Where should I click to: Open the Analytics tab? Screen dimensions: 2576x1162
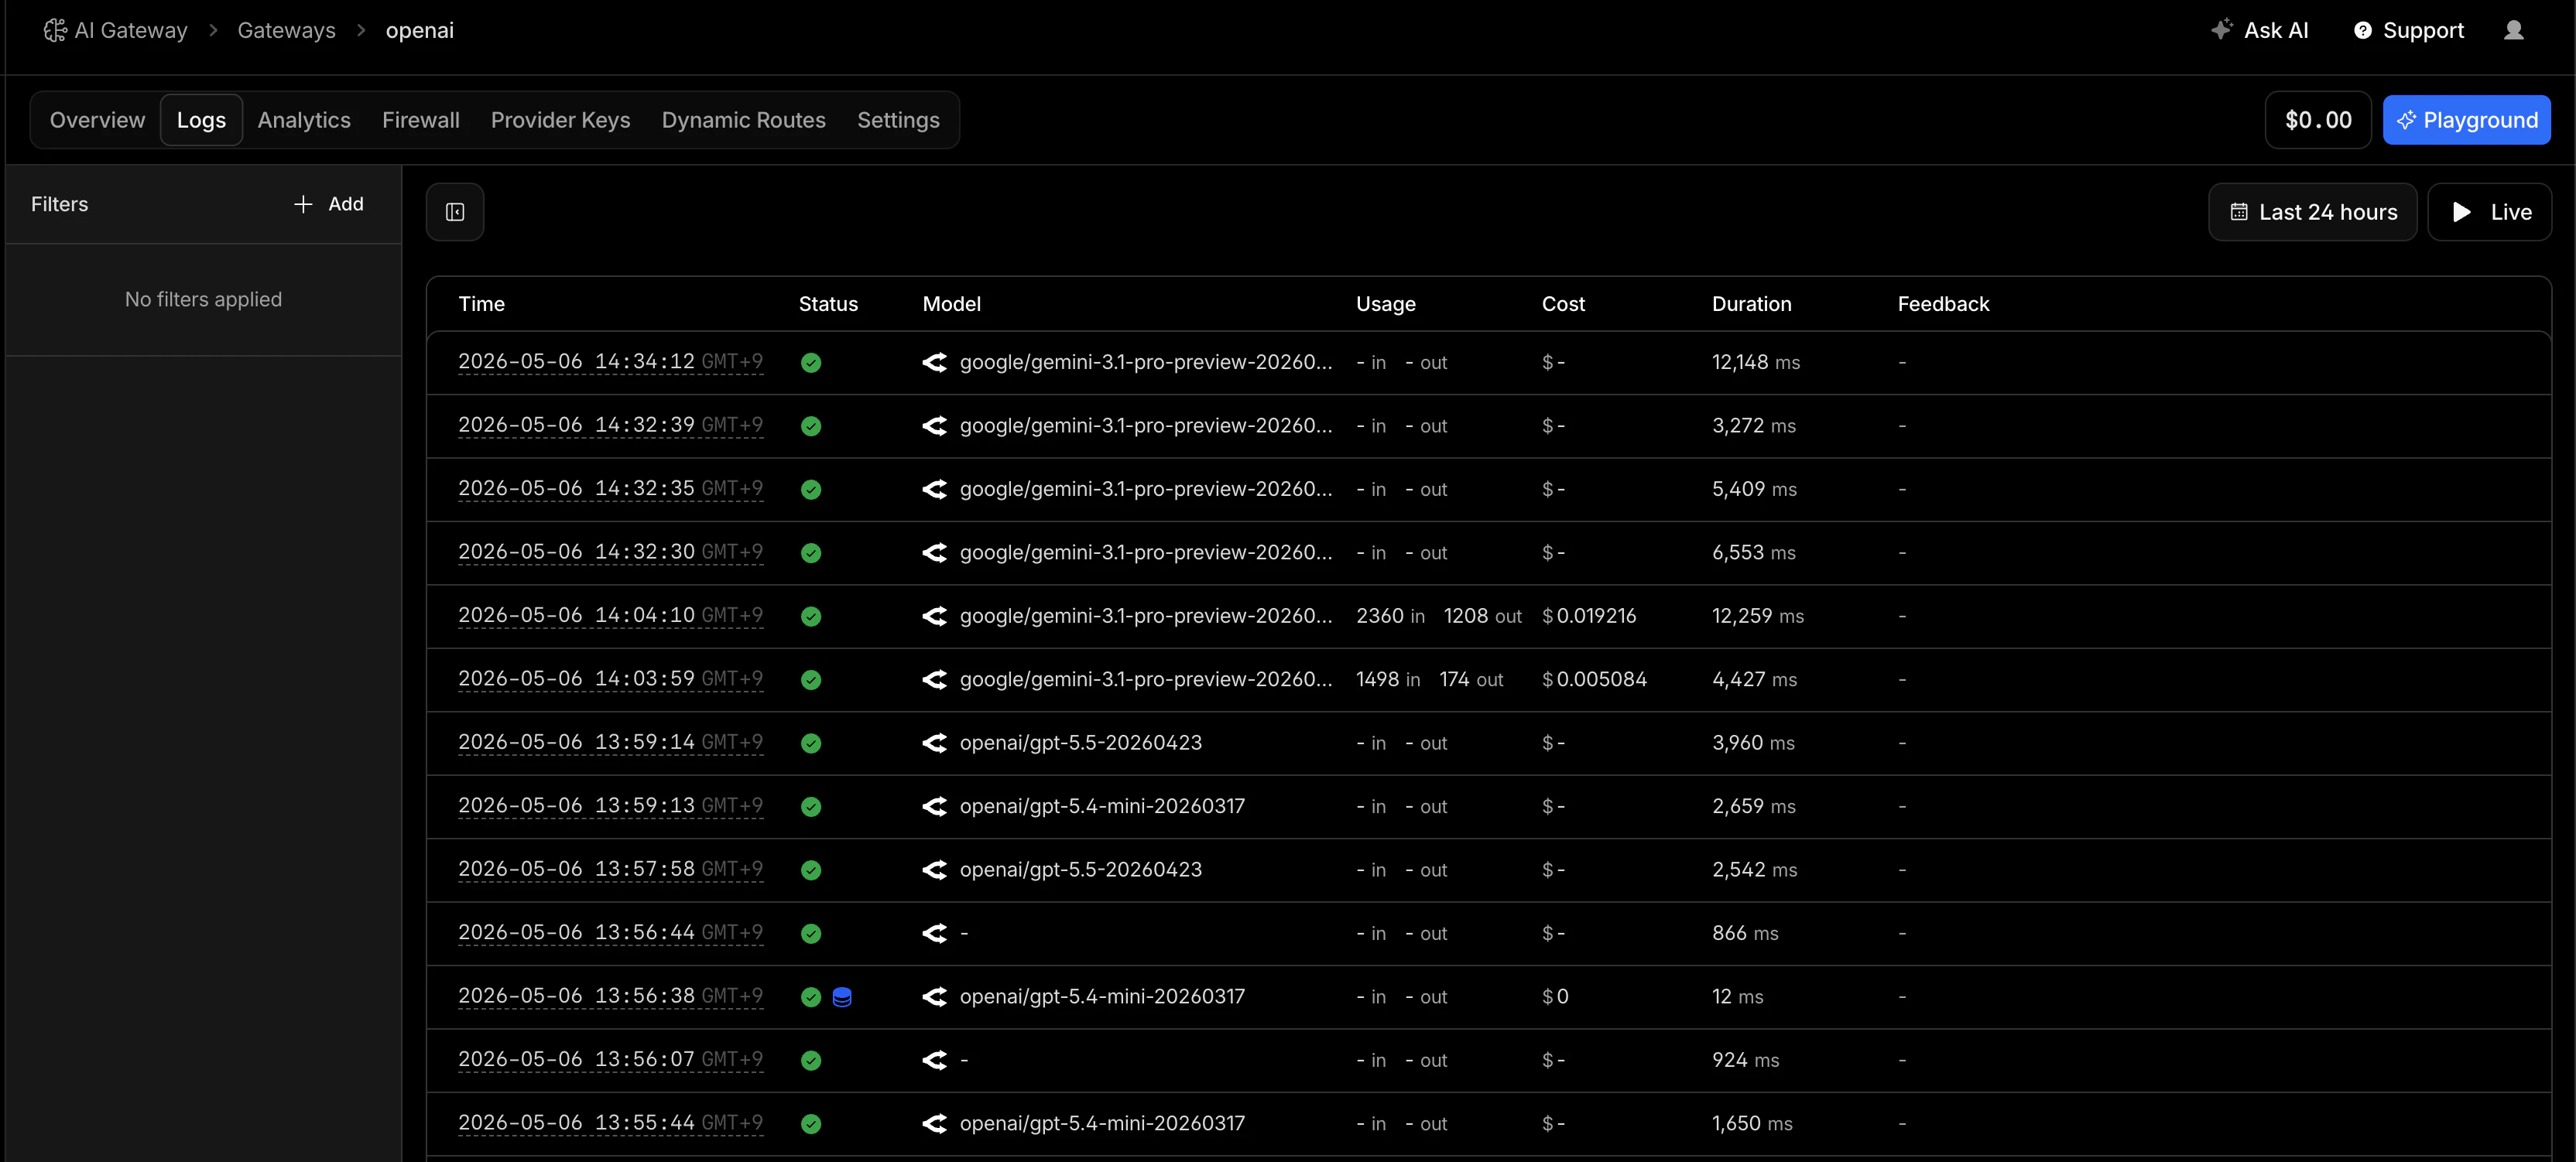tap(304, 120)
